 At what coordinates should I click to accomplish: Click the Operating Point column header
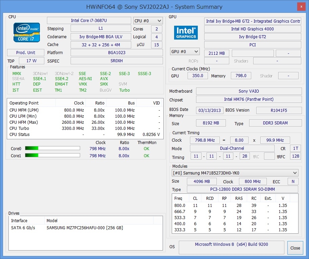[31, 103]
